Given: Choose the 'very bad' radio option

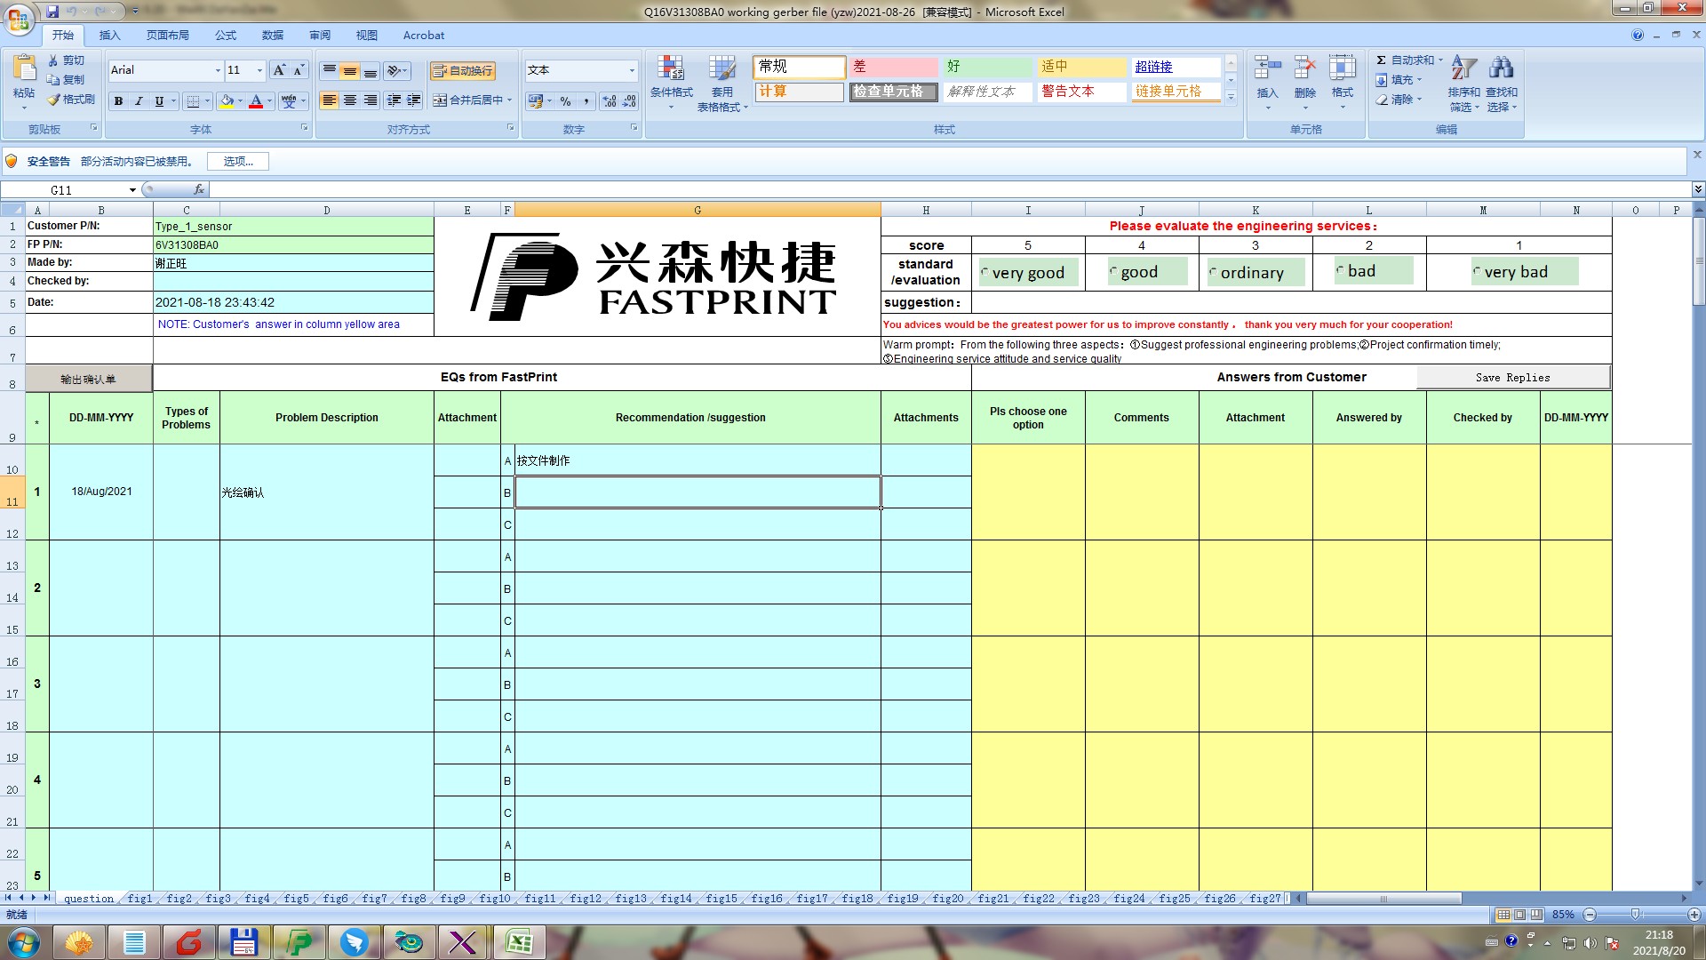Looking at the screenshot, I should [x=1477, y=272].
